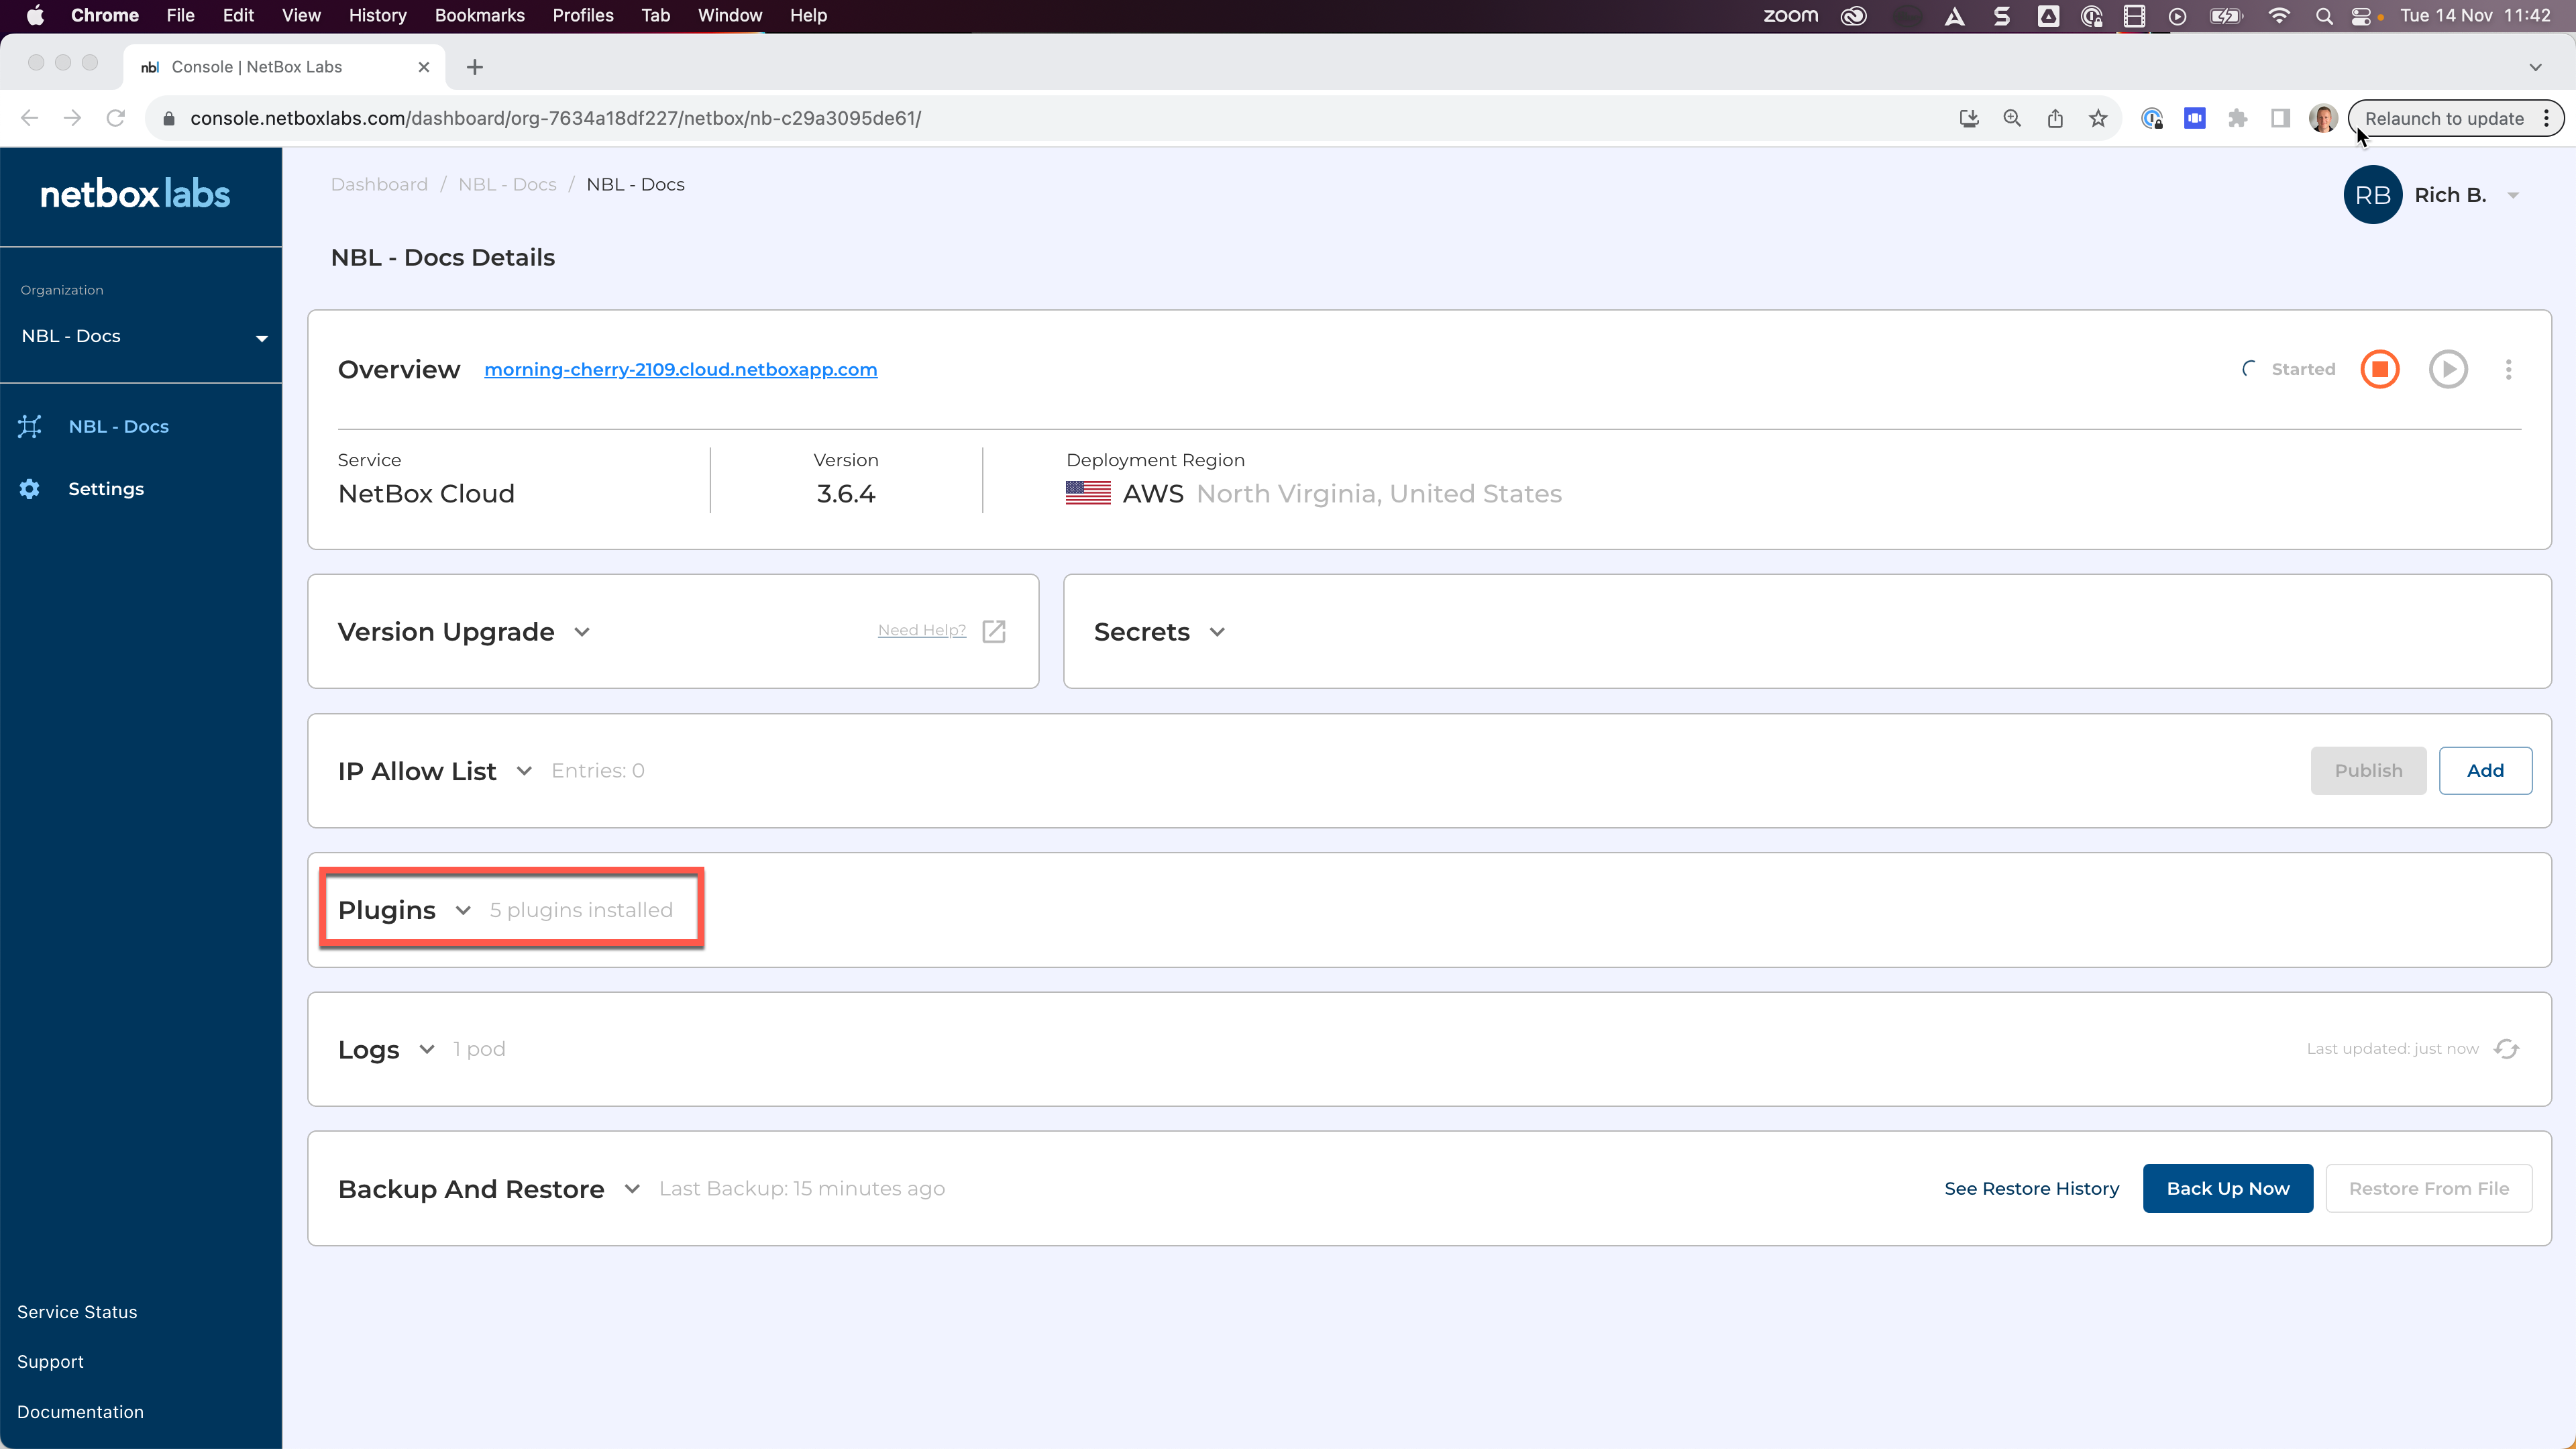2576x1449 pixels.
Task: Click the Wi-Fi icon in the menu bar
Action: 2279,16
